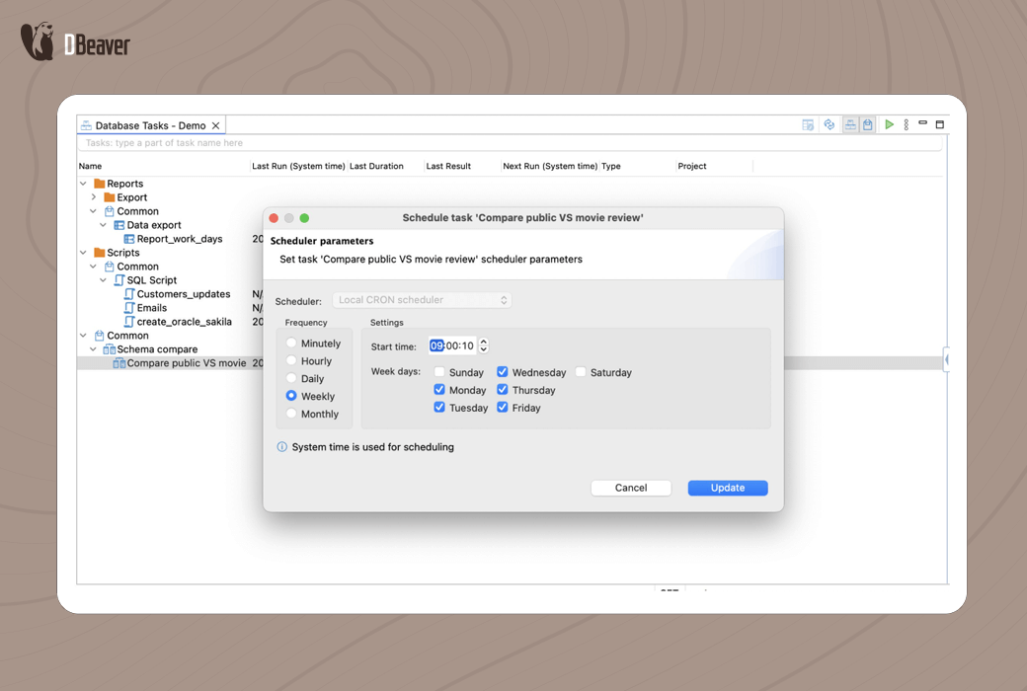Click the Last Result column header
1027x691 pixels.
pos(448,166)
